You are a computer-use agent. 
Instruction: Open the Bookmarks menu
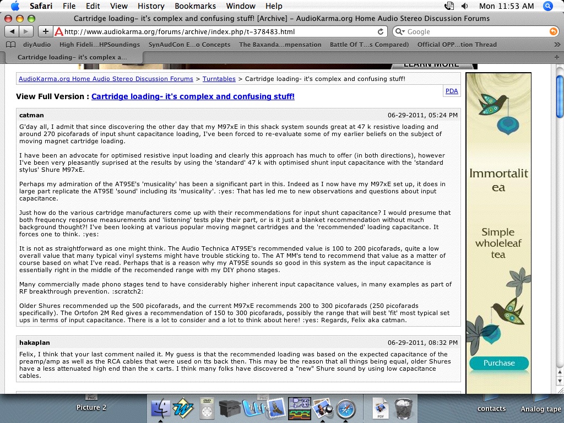196,6
